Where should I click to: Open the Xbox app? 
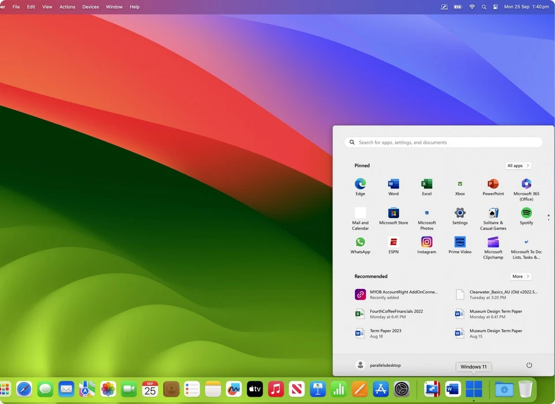point(460,184)
